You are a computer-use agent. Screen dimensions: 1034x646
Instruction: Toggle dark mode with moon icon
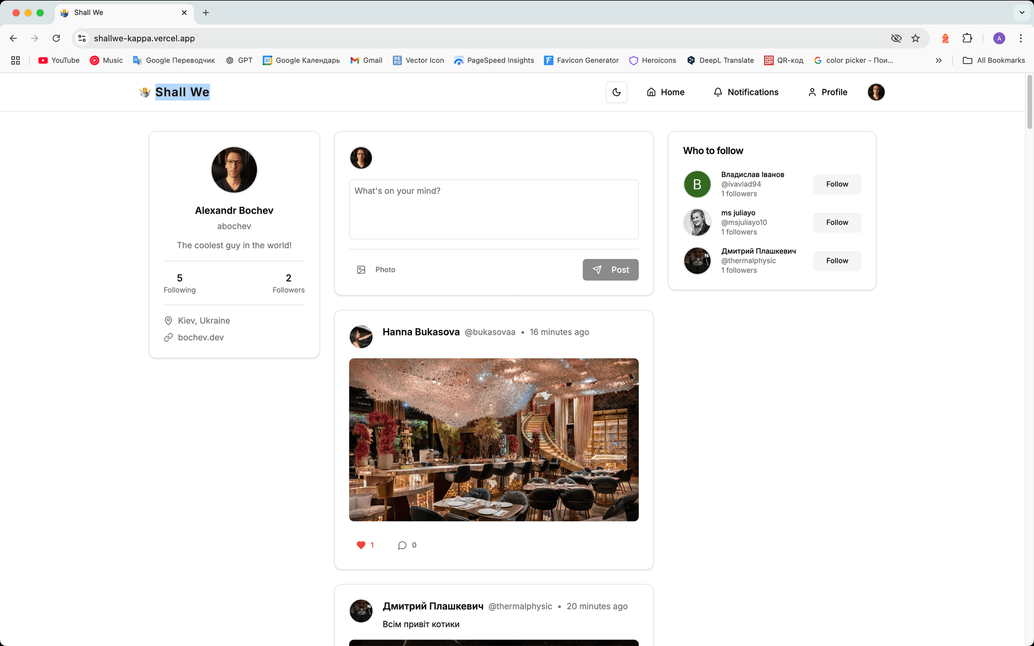pyautogui.click(x=617, y=92)
